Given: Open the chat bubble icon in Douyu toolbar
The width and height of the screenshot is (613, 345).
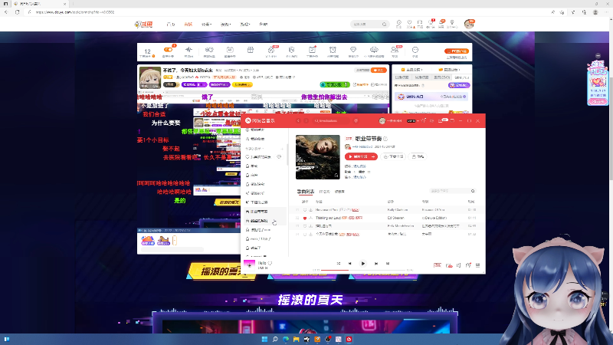Looking at the screenshot, I should coord(415,50).
